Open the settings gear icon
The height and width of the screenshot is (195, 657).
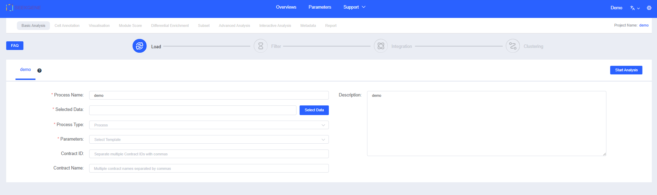[x=649, y=8]
